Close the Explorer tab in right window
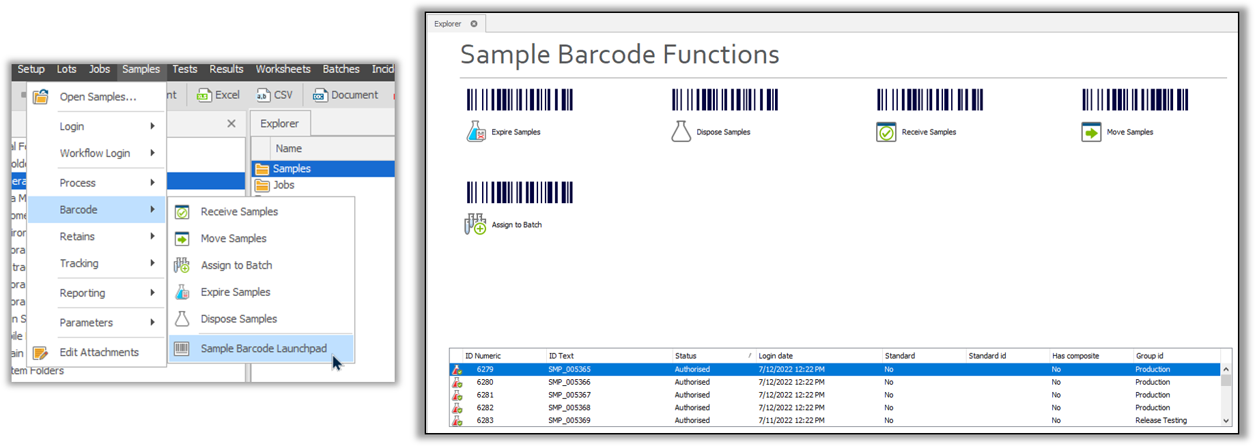1255x446 pixels. (x=474, y=24)
